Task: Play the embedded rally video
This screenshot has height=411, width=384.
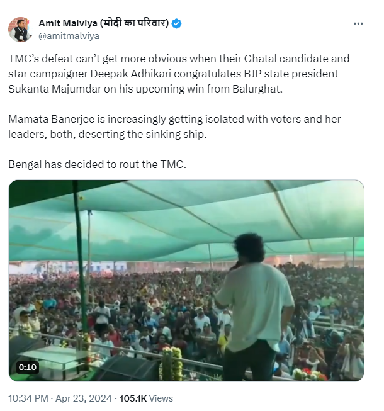Action: (186, 281)
